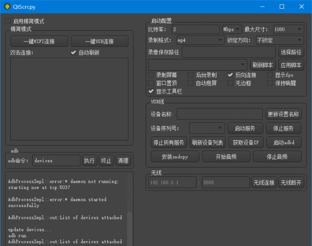Viewport: 312px width, 246px height.
Task: Open the 锁定方向 不锁定 dropdown
Action: 280,40
